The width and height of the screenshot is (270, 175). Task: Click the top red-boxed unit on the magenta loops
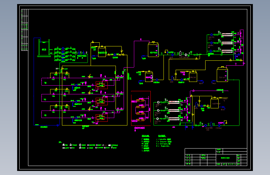[x=102, y=85]
